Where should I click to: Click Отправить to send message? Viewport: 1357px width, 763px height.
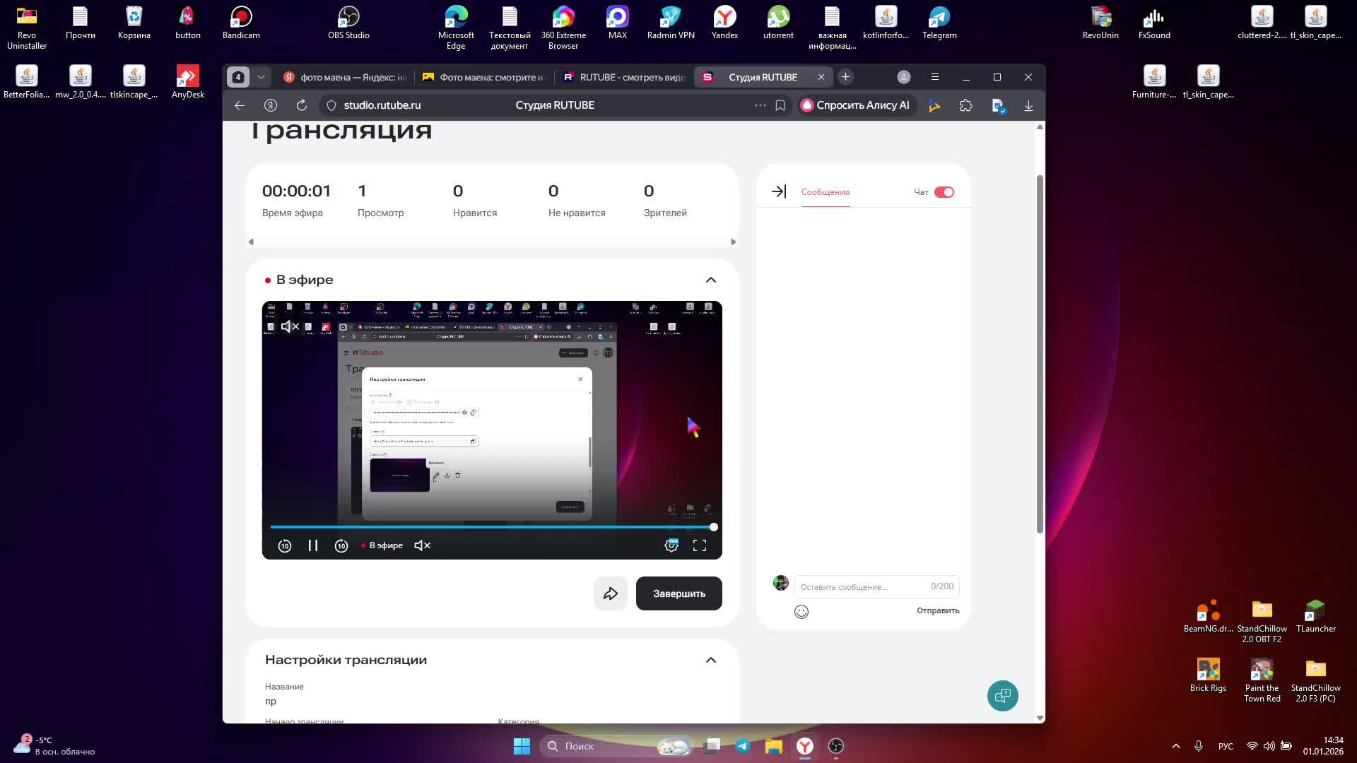[937, 610]
